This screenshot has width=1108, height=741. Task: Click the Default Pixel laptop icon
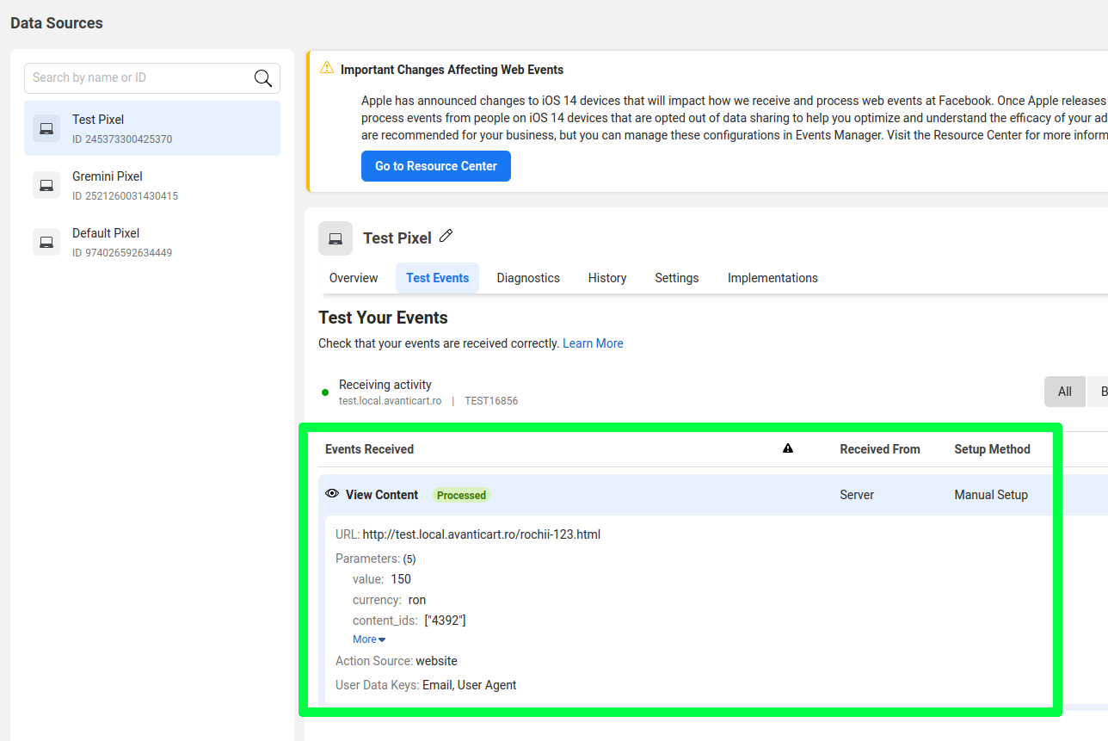pyautogui.click(x=46, y=242)
